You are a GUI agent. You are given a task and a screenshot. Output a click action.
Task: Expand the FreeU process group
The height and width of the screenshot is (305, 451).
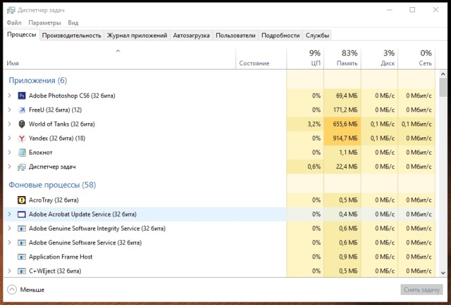[x=10, y=110]
